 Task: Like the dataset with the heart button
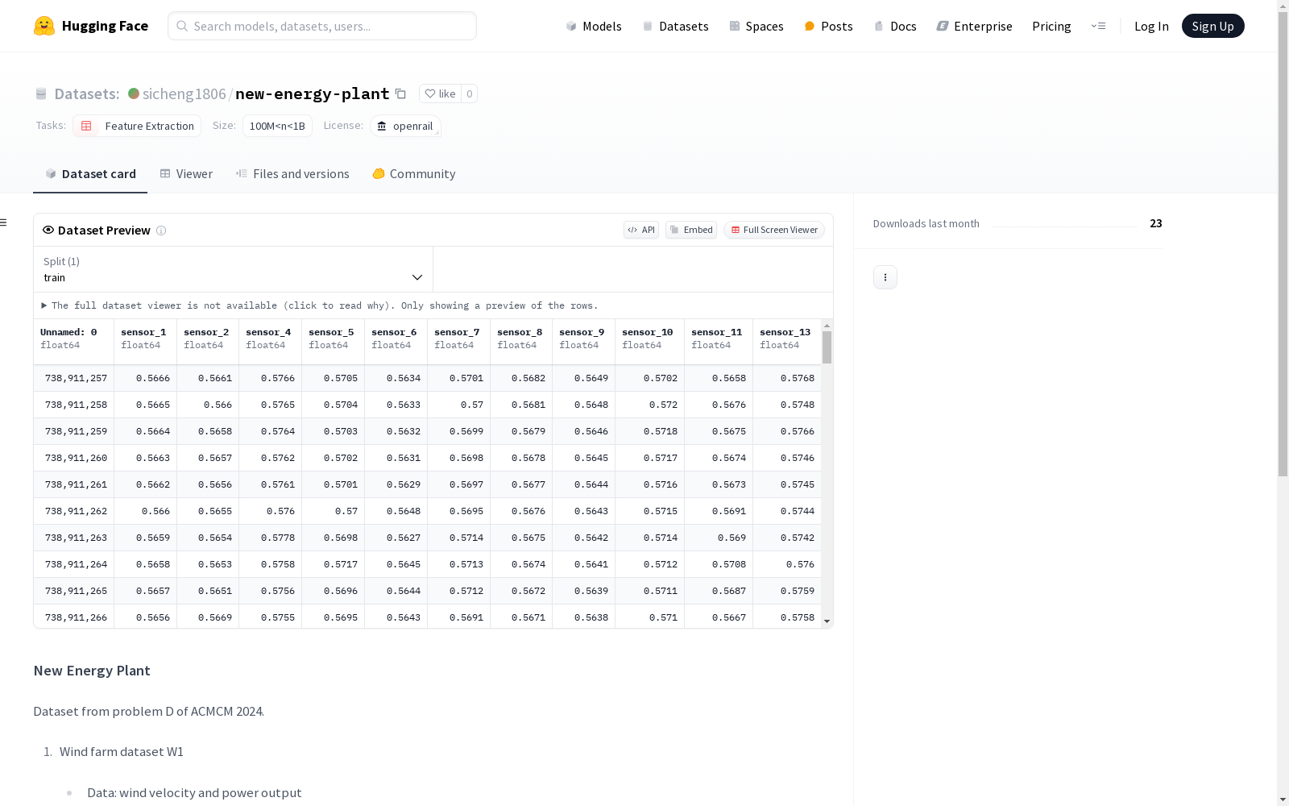click(x=440, y=93)
